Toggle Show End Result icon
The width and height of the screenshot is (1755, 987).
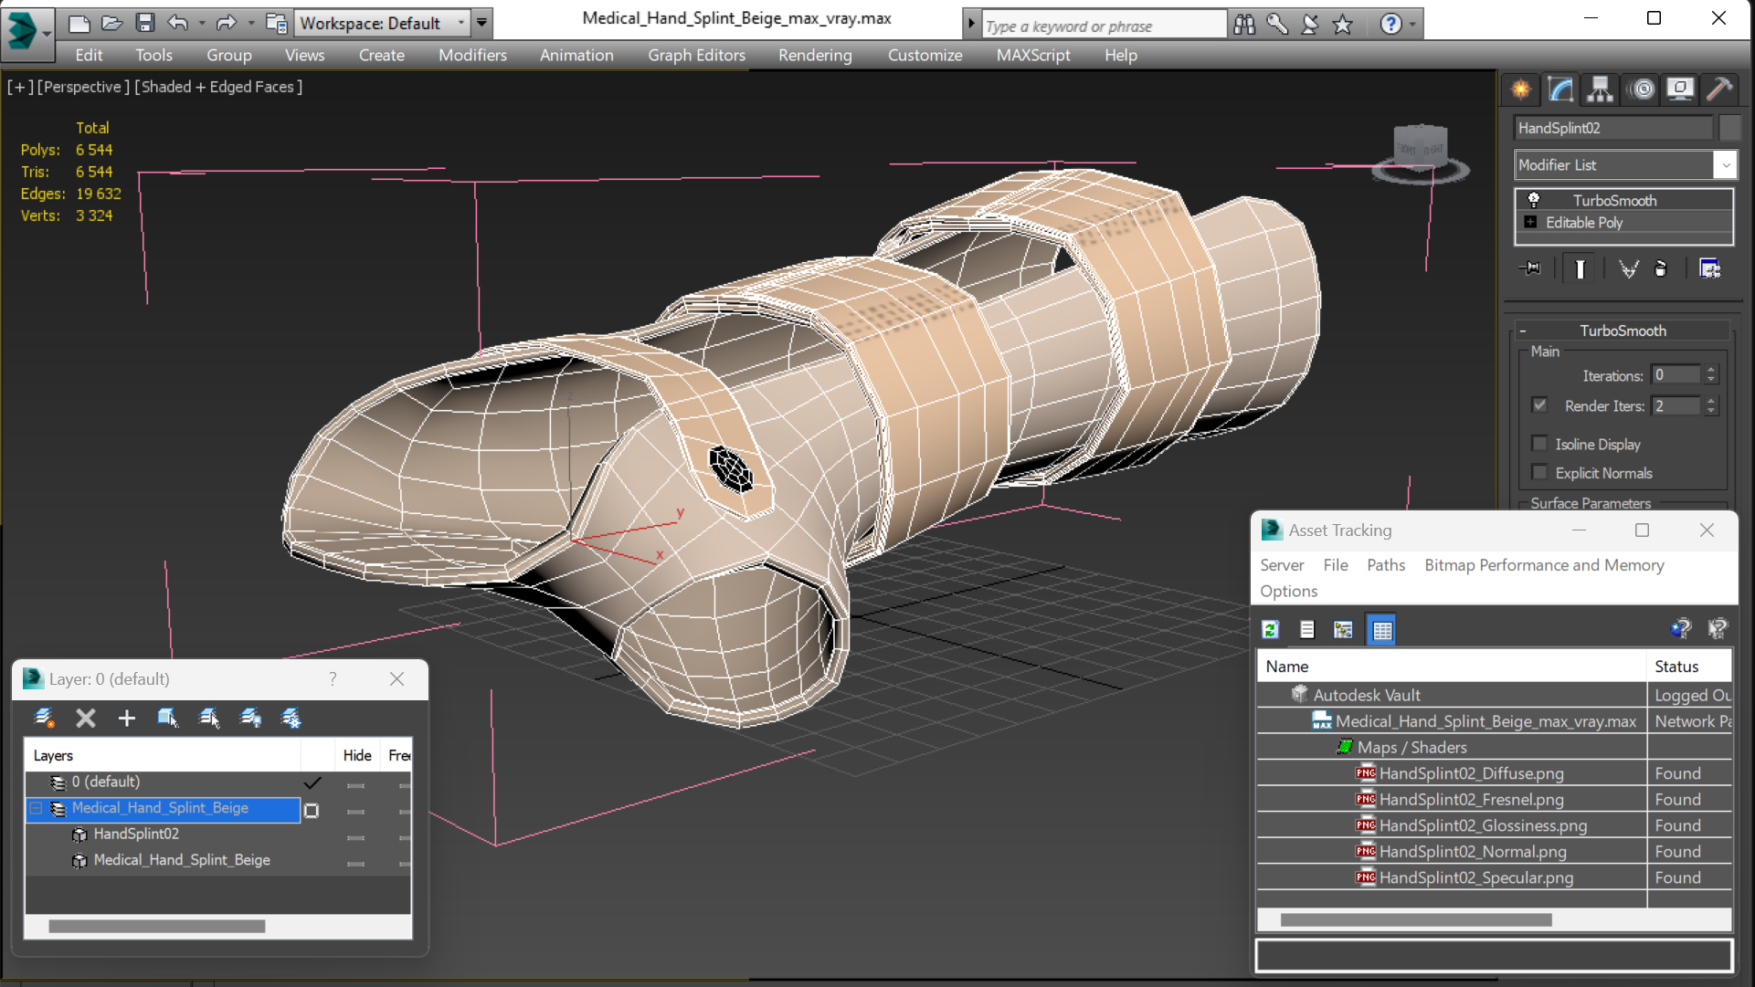tap(1580, 268)
